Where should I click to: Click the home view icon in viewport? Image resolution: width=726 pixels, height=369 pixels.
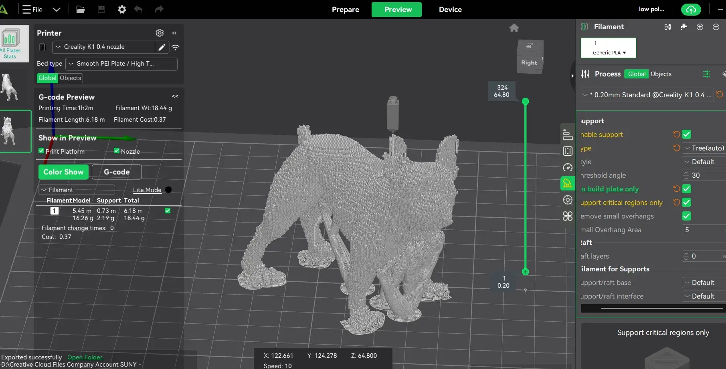coord(514,28)
